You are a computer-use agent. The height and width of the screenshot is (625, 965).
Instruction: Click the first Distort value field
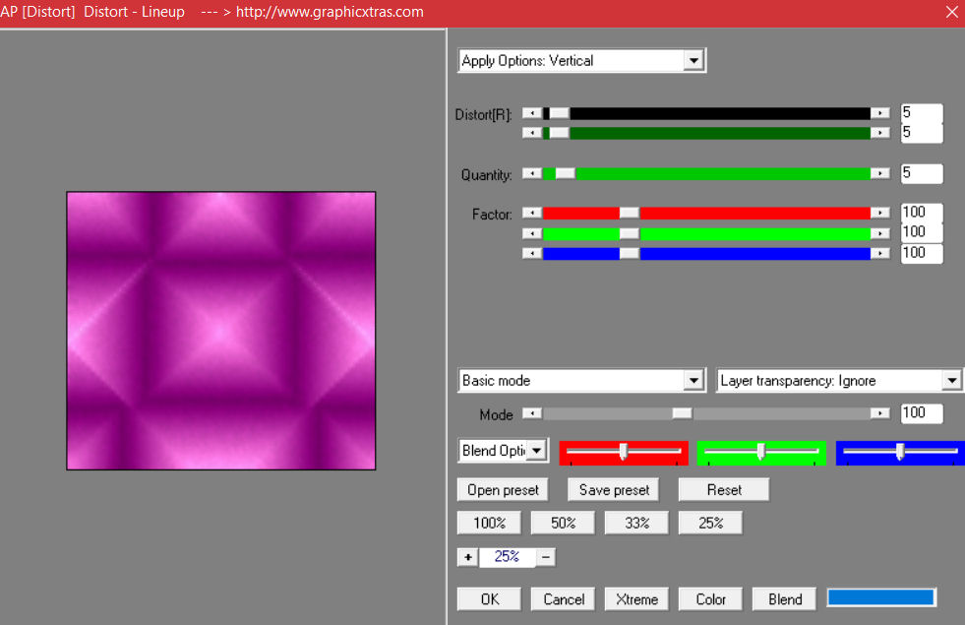[922, 113]
